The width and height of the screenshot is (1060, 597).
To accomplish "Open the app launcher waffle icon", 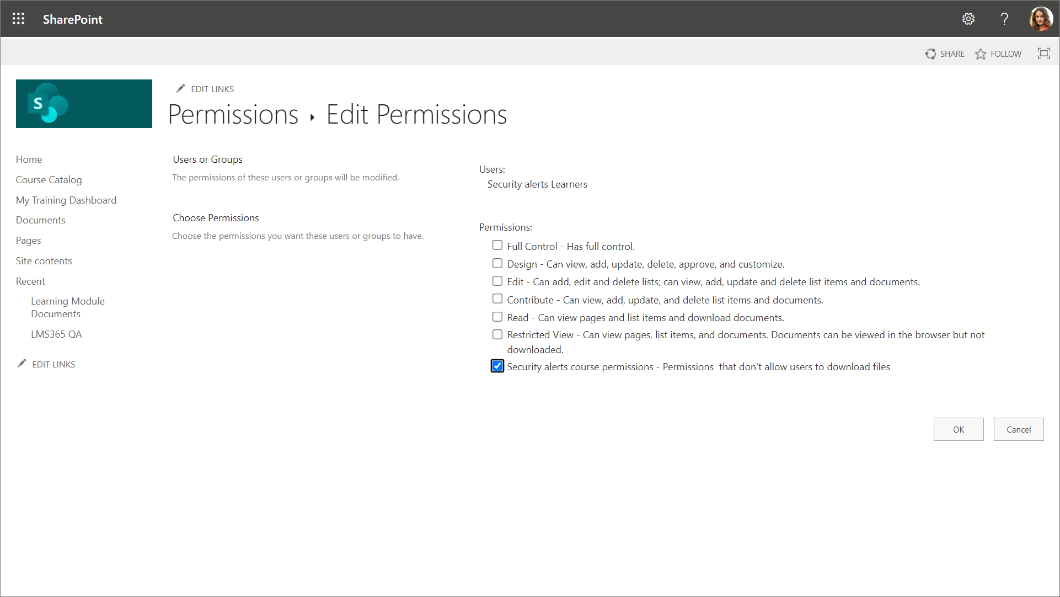I will coord(18,19).
